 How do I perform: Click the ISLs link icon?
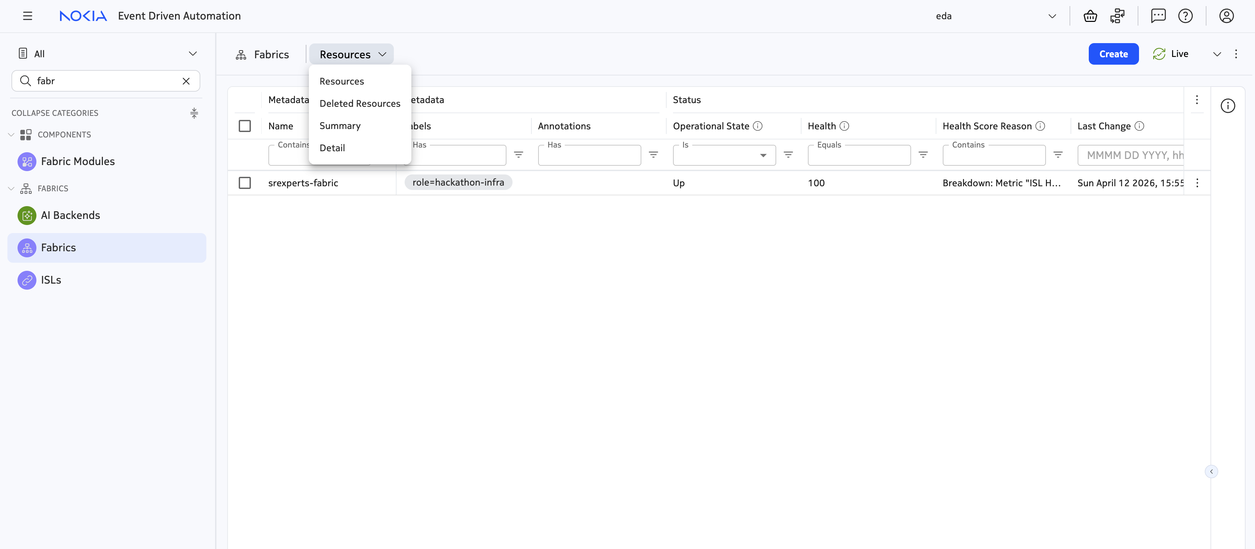coord(27,280)
